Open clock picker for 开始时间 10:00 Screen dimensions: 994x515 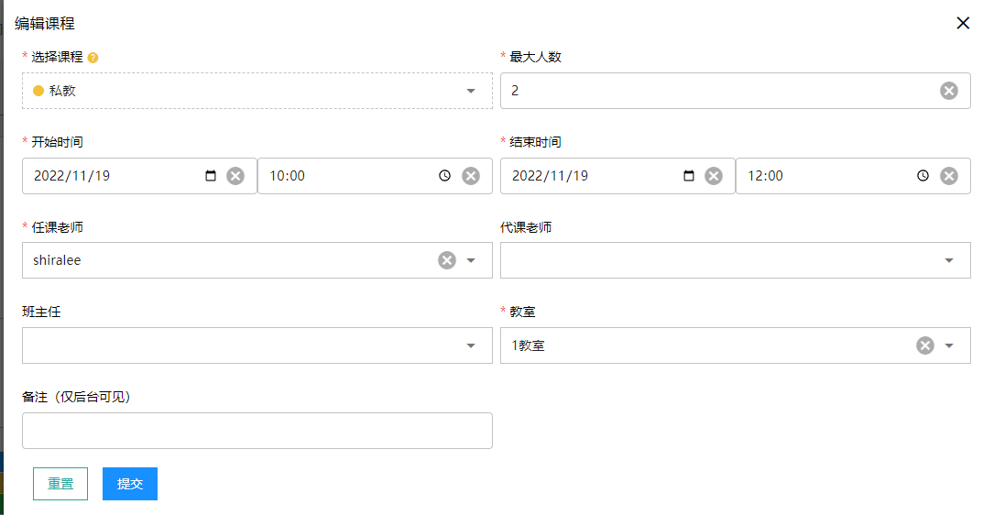445,176
